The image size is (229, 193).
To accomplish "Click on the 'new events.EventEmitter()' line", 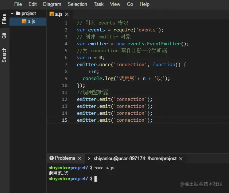I will (133, 44).
